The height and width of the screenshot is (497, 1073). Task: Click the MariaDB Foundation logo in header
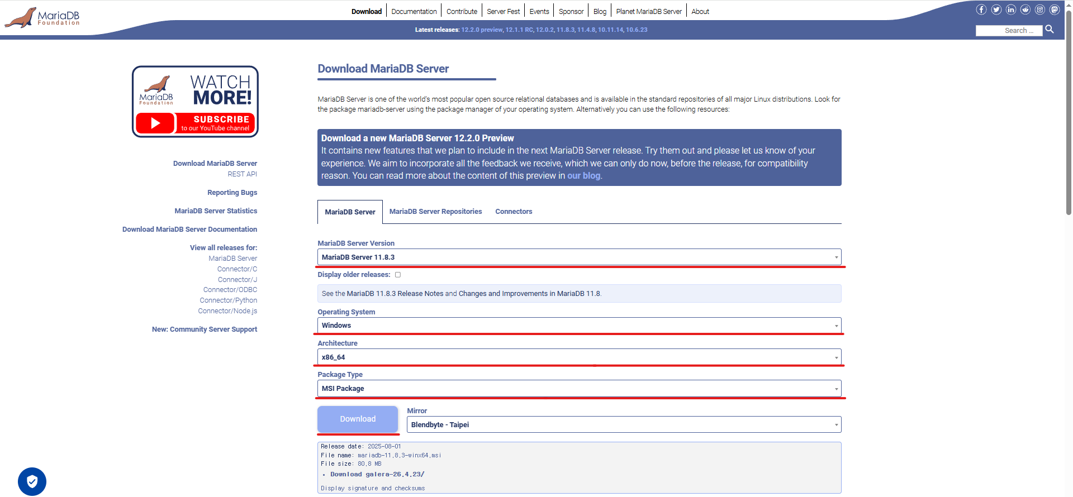42,17
